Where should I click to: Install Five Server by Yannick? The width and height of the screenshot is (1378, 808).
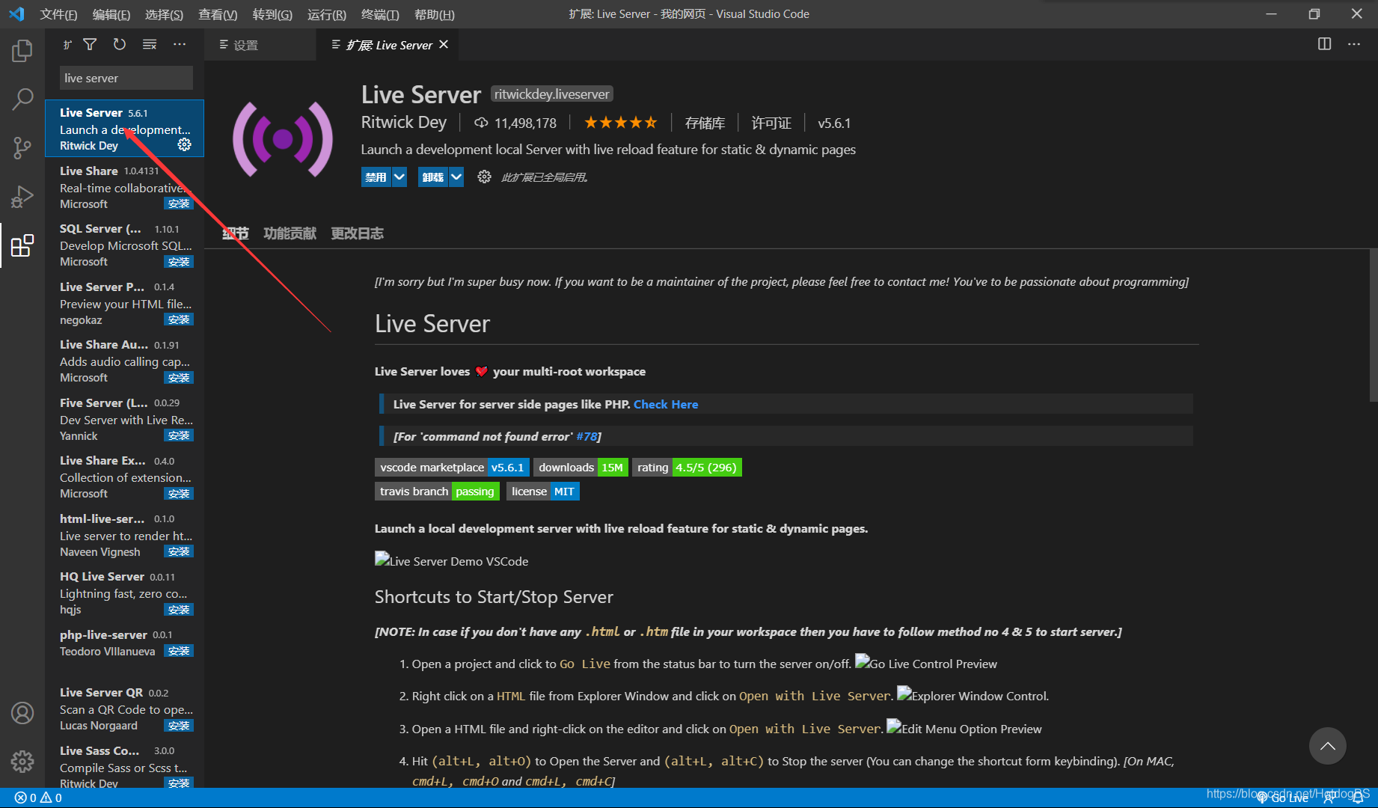click(179, 435)
